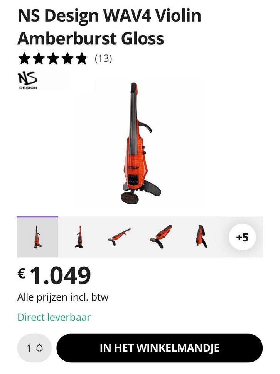The image size is (280, 374).
Task: Select the second upright violin thumbnail
Action: [79, 237]
